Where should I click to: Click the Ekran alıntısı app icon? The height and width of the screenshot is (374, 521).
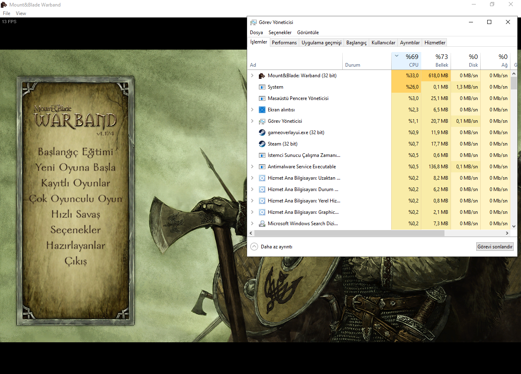(x=262, y=110)
